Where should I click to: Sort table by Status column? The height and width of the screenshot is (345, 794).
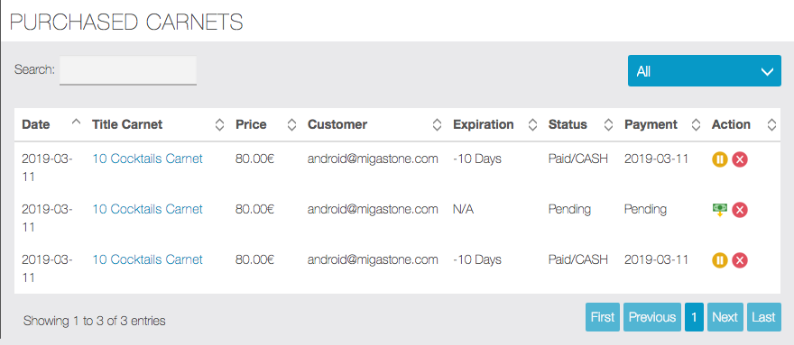click(609, 124)
